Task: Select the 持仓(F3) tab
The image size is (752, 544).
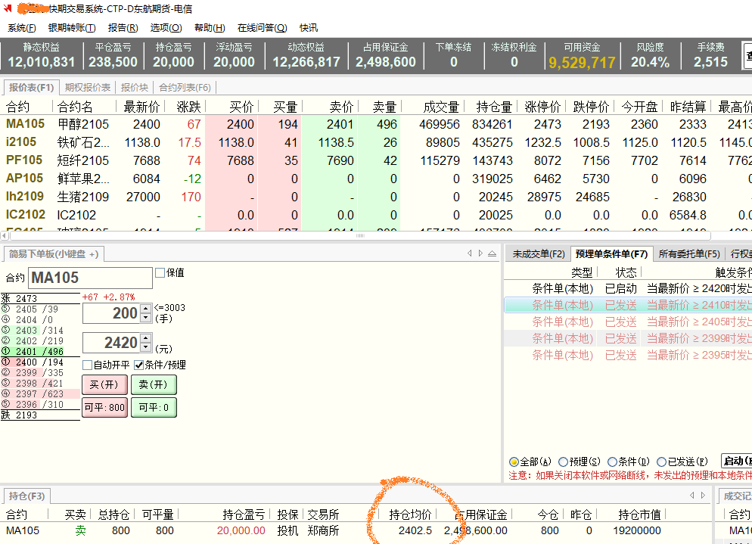Action: (x=27, y=496)
